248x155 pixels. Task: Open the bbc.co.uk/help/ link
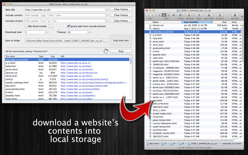coord(76,66)
